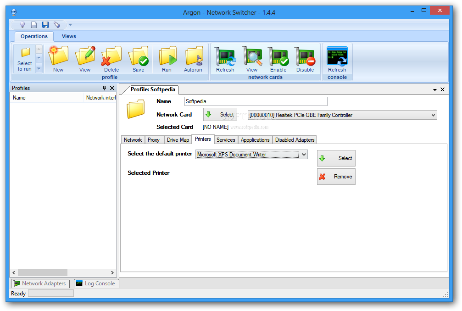Click the lightbulb quick access icon
The height and width of the screenshot is (311, 462).
[22, 25]
